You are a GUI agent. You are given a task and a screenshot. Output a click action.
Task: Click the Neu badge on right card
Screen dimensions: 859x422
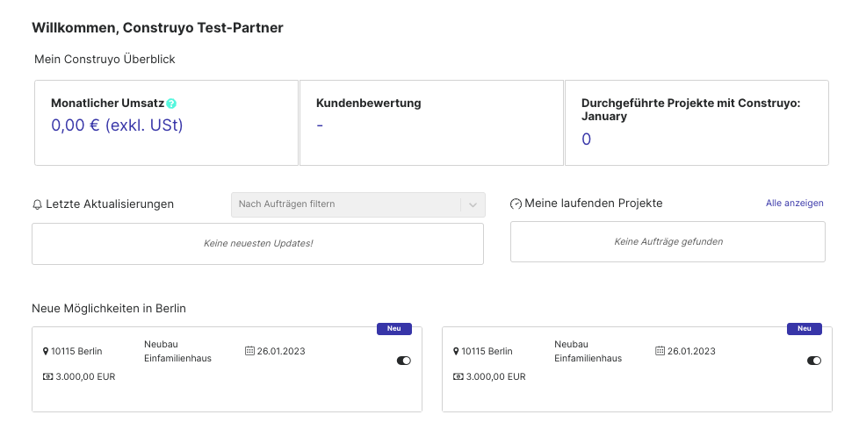pyautogui.click(x=805, y=328)
